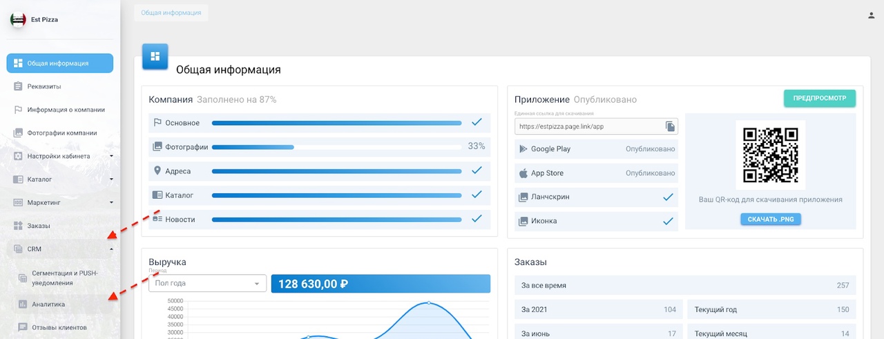
Task: Open the Пол года period dropdown
Action: 207,283
